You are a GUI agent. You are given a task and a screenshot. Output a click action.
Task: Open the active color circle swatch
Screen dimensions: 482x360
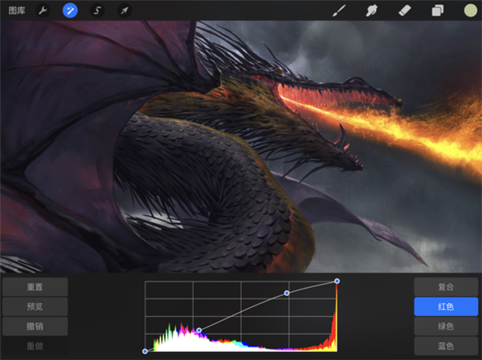470,10
